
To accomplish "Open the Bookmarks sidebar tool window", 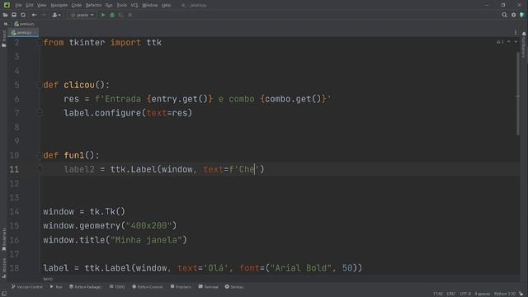I will (3, 239).
